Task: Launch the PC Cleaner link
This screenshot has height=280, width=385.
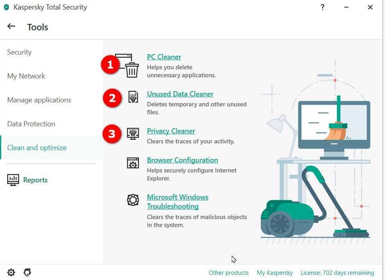Action: (x=164, y=57)
